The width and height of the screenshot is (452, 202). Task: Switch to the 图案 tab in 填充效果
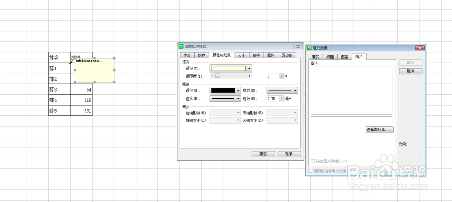click(x=344, y=57)
